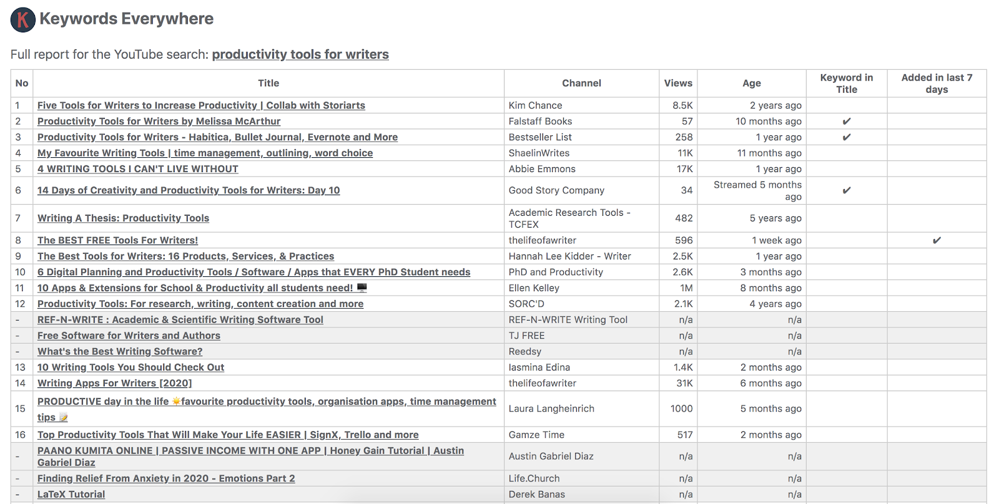Viewport: 999px width, 504px height.
Task: Open '10 Apps & Extensions for School' link
Action: (202, 288)
